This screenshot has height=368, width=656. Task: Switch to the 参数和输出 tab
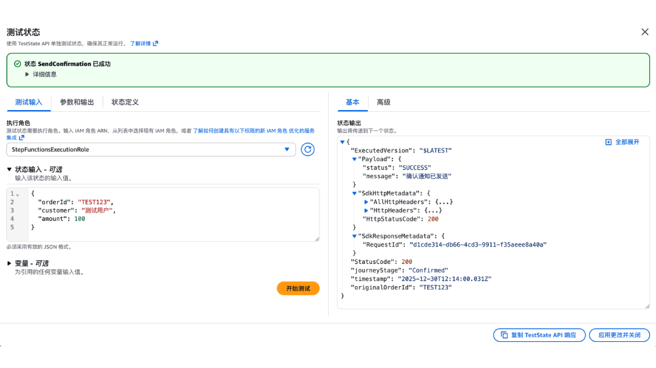[x=77, y=102]
